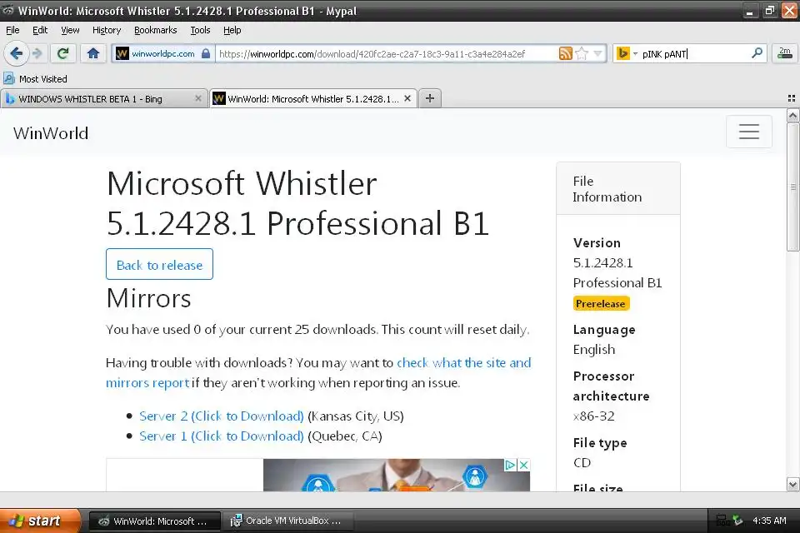The width and height of the screenshot is (800, 533).
Task: Click the vertical scrollbar thumb
Action: coord(792,187)
